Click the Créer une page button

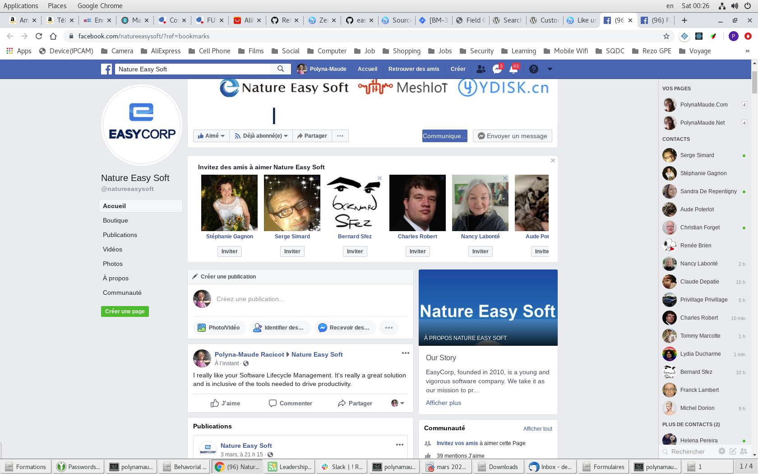point(125,311)
